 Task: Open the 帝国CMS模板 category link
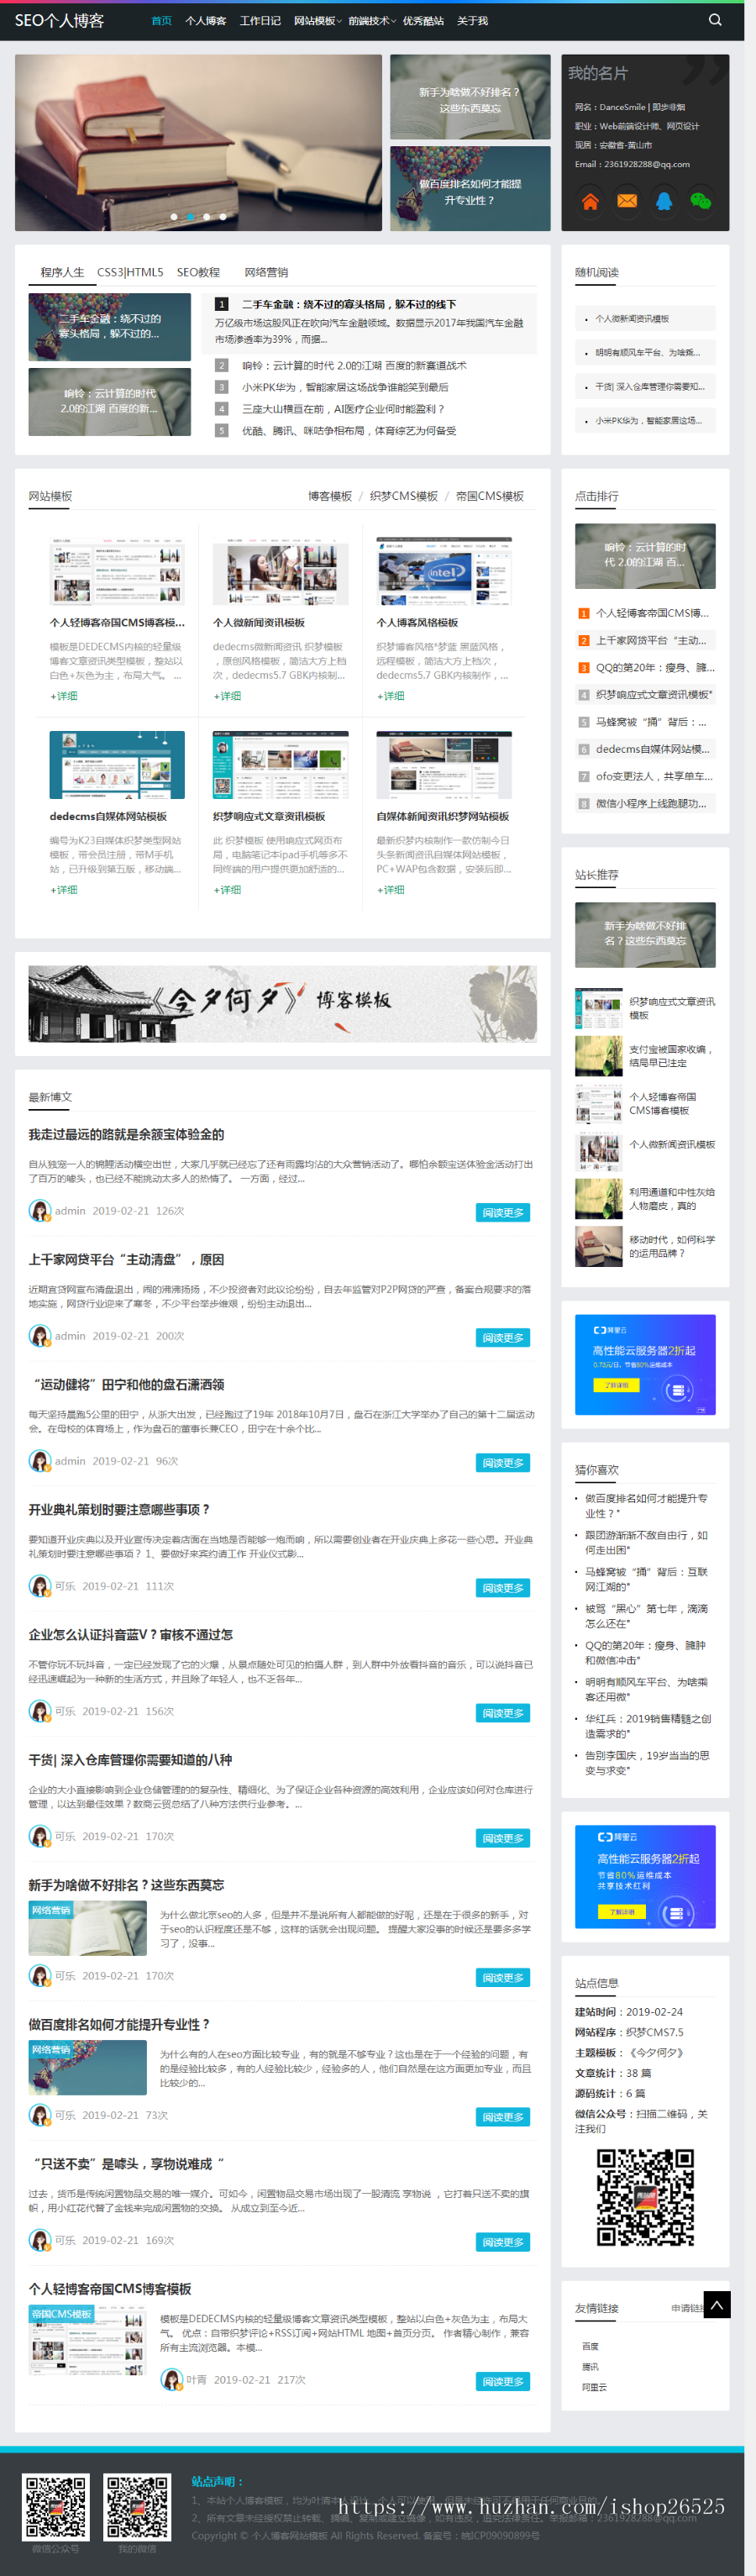(x=490, y=496)
